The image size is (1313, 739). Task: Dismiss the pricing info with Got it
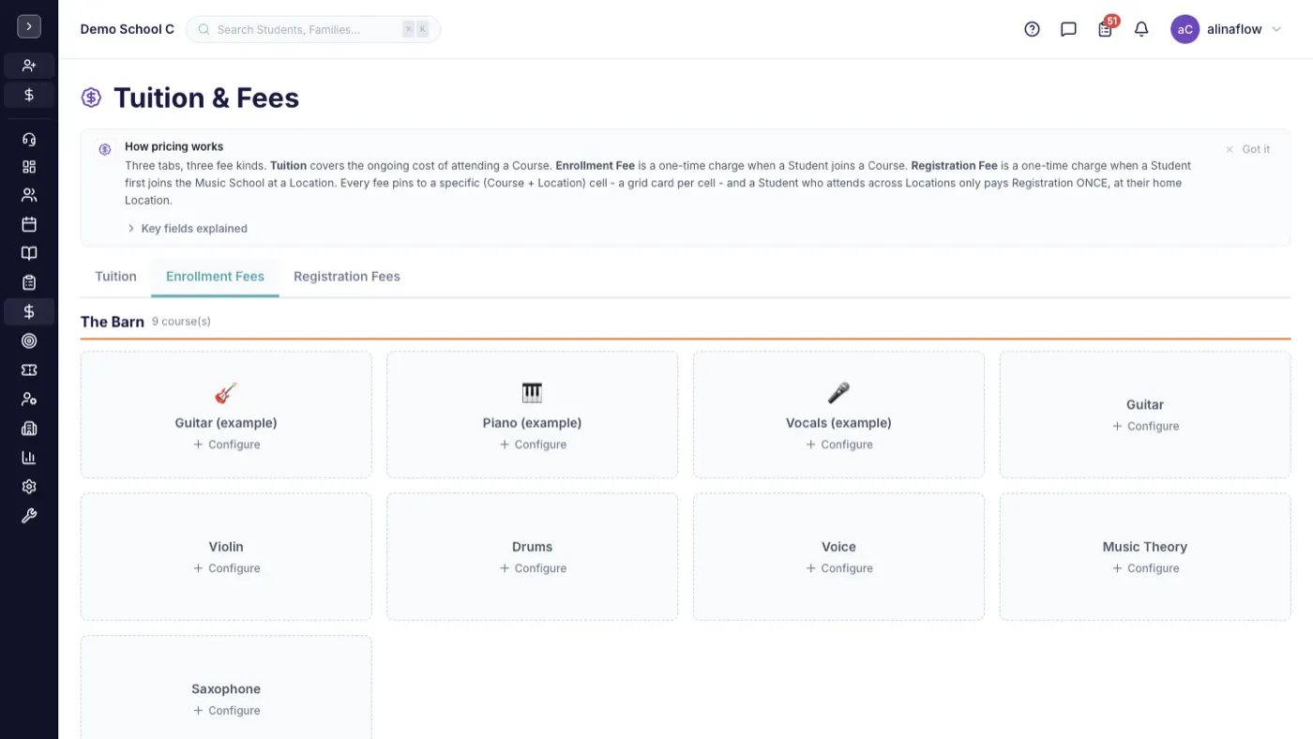pyautogui.click(x=1247, y=149)
